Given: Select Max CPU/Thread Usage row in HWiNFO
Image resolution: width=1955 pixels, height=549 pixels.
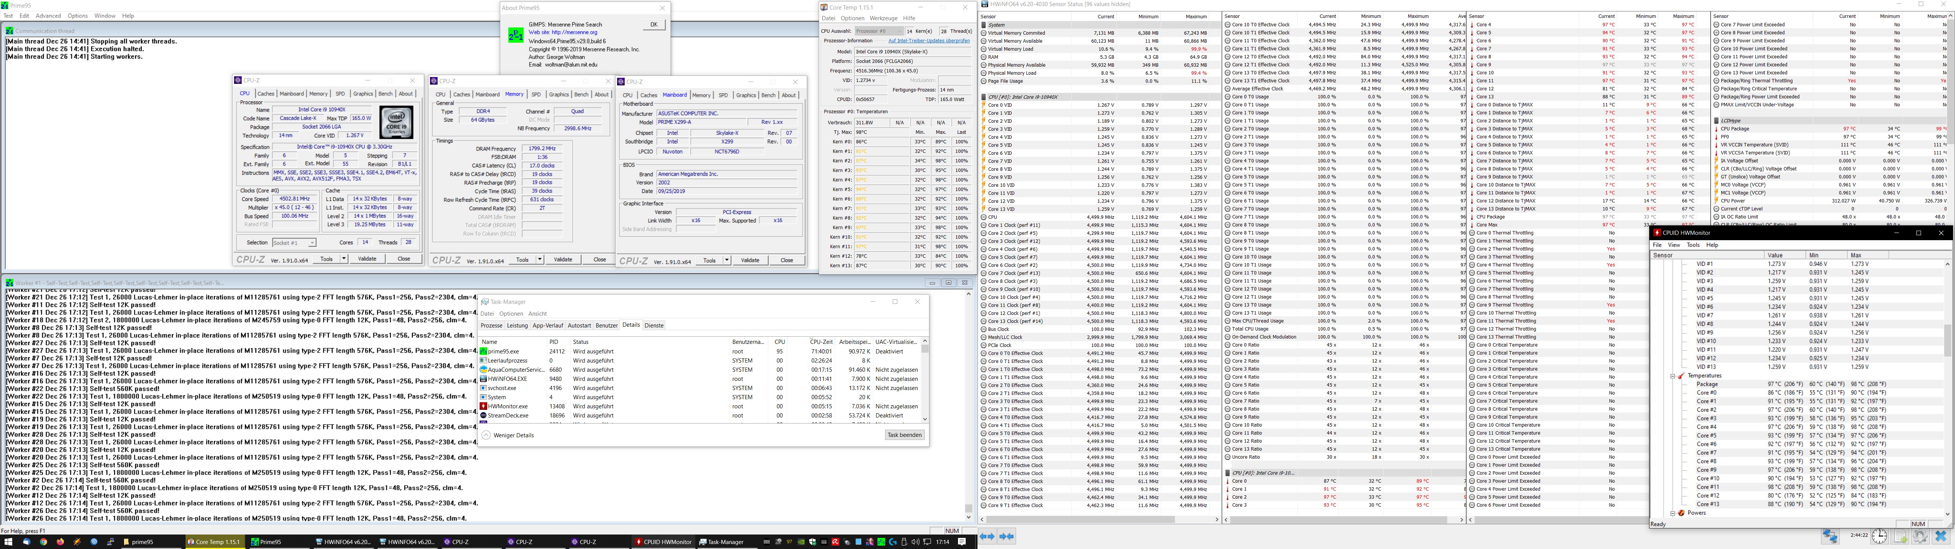Looking at the screenshot, I should pyautogui.click(x=1343, y=321).
